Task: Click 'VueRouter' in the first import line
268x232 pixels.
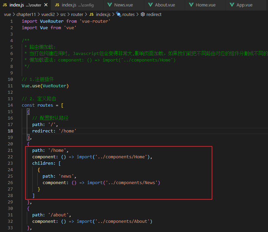Action: (x=52, y=21)
